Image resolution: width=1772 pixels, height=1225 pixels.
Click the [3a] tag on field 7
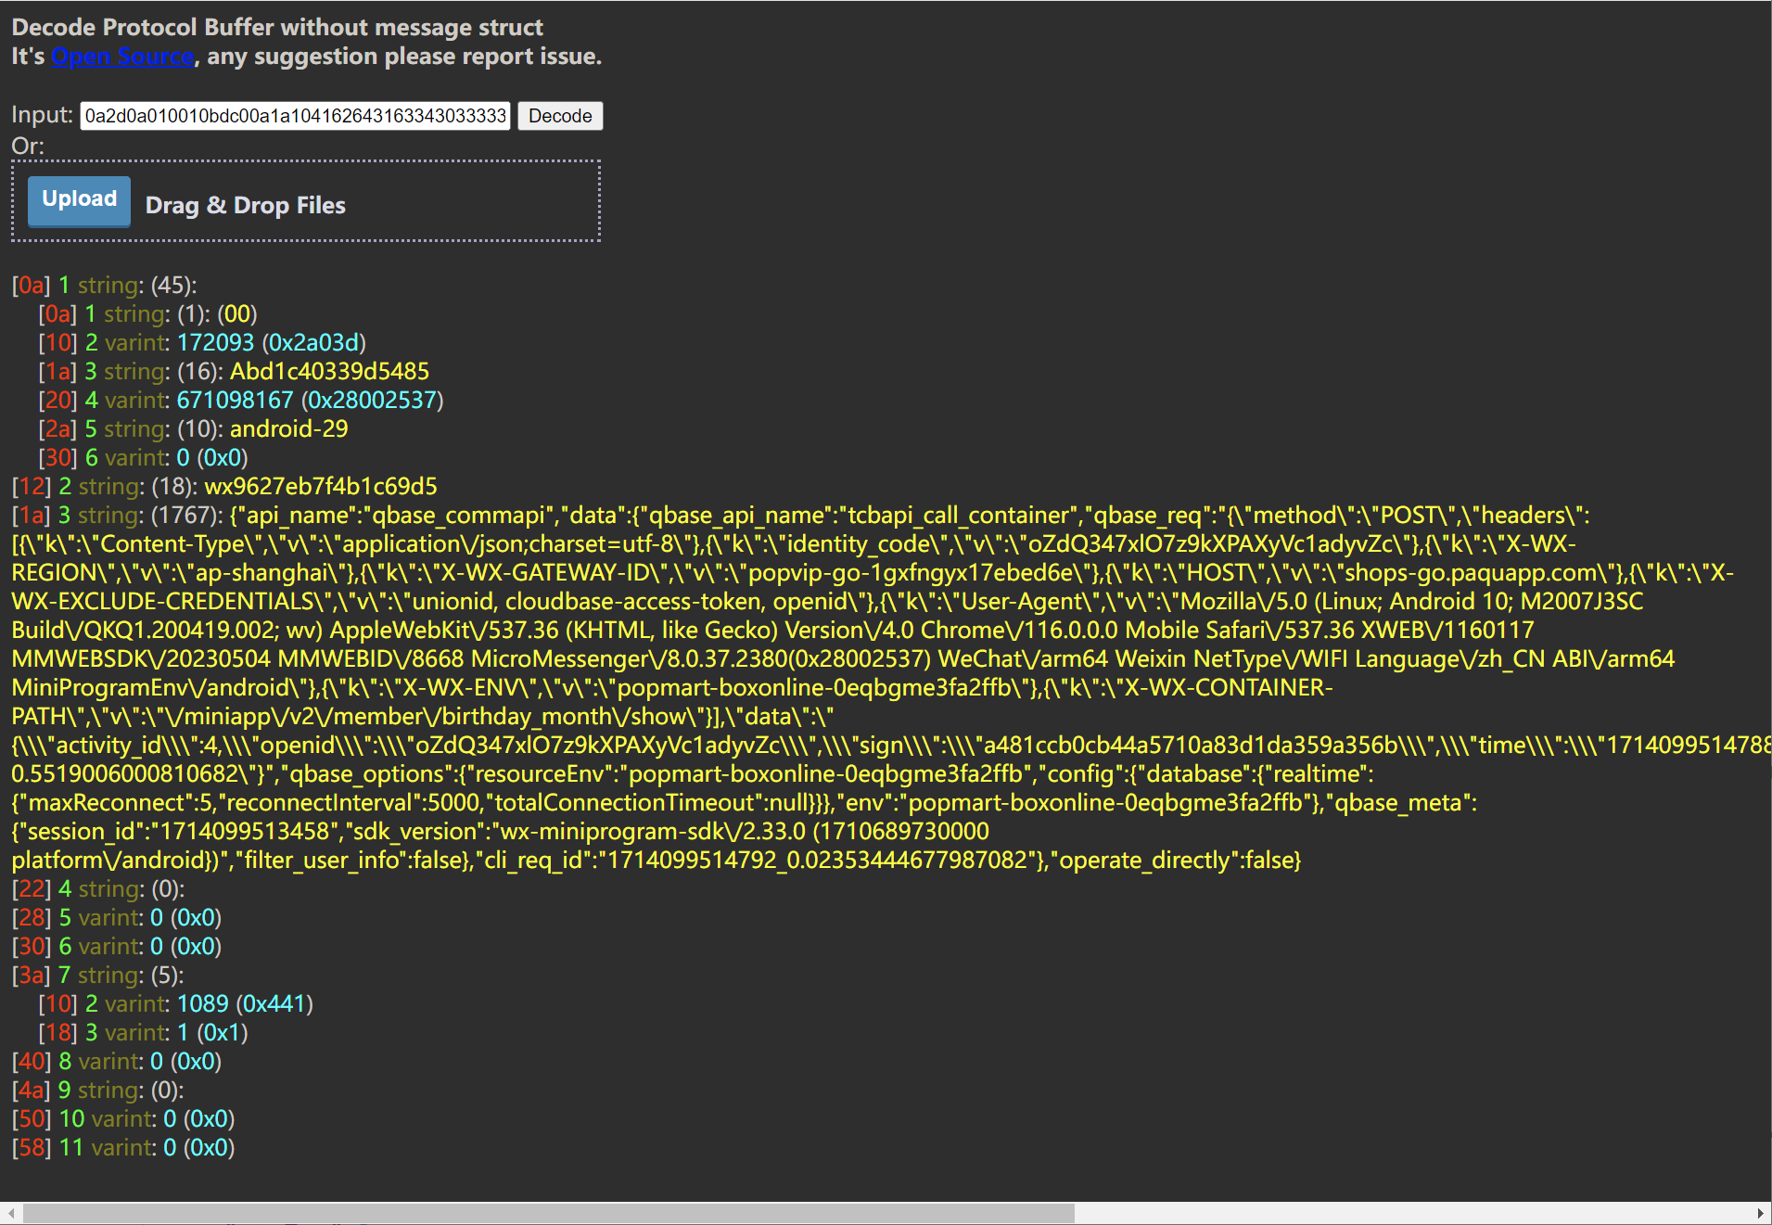32,976
